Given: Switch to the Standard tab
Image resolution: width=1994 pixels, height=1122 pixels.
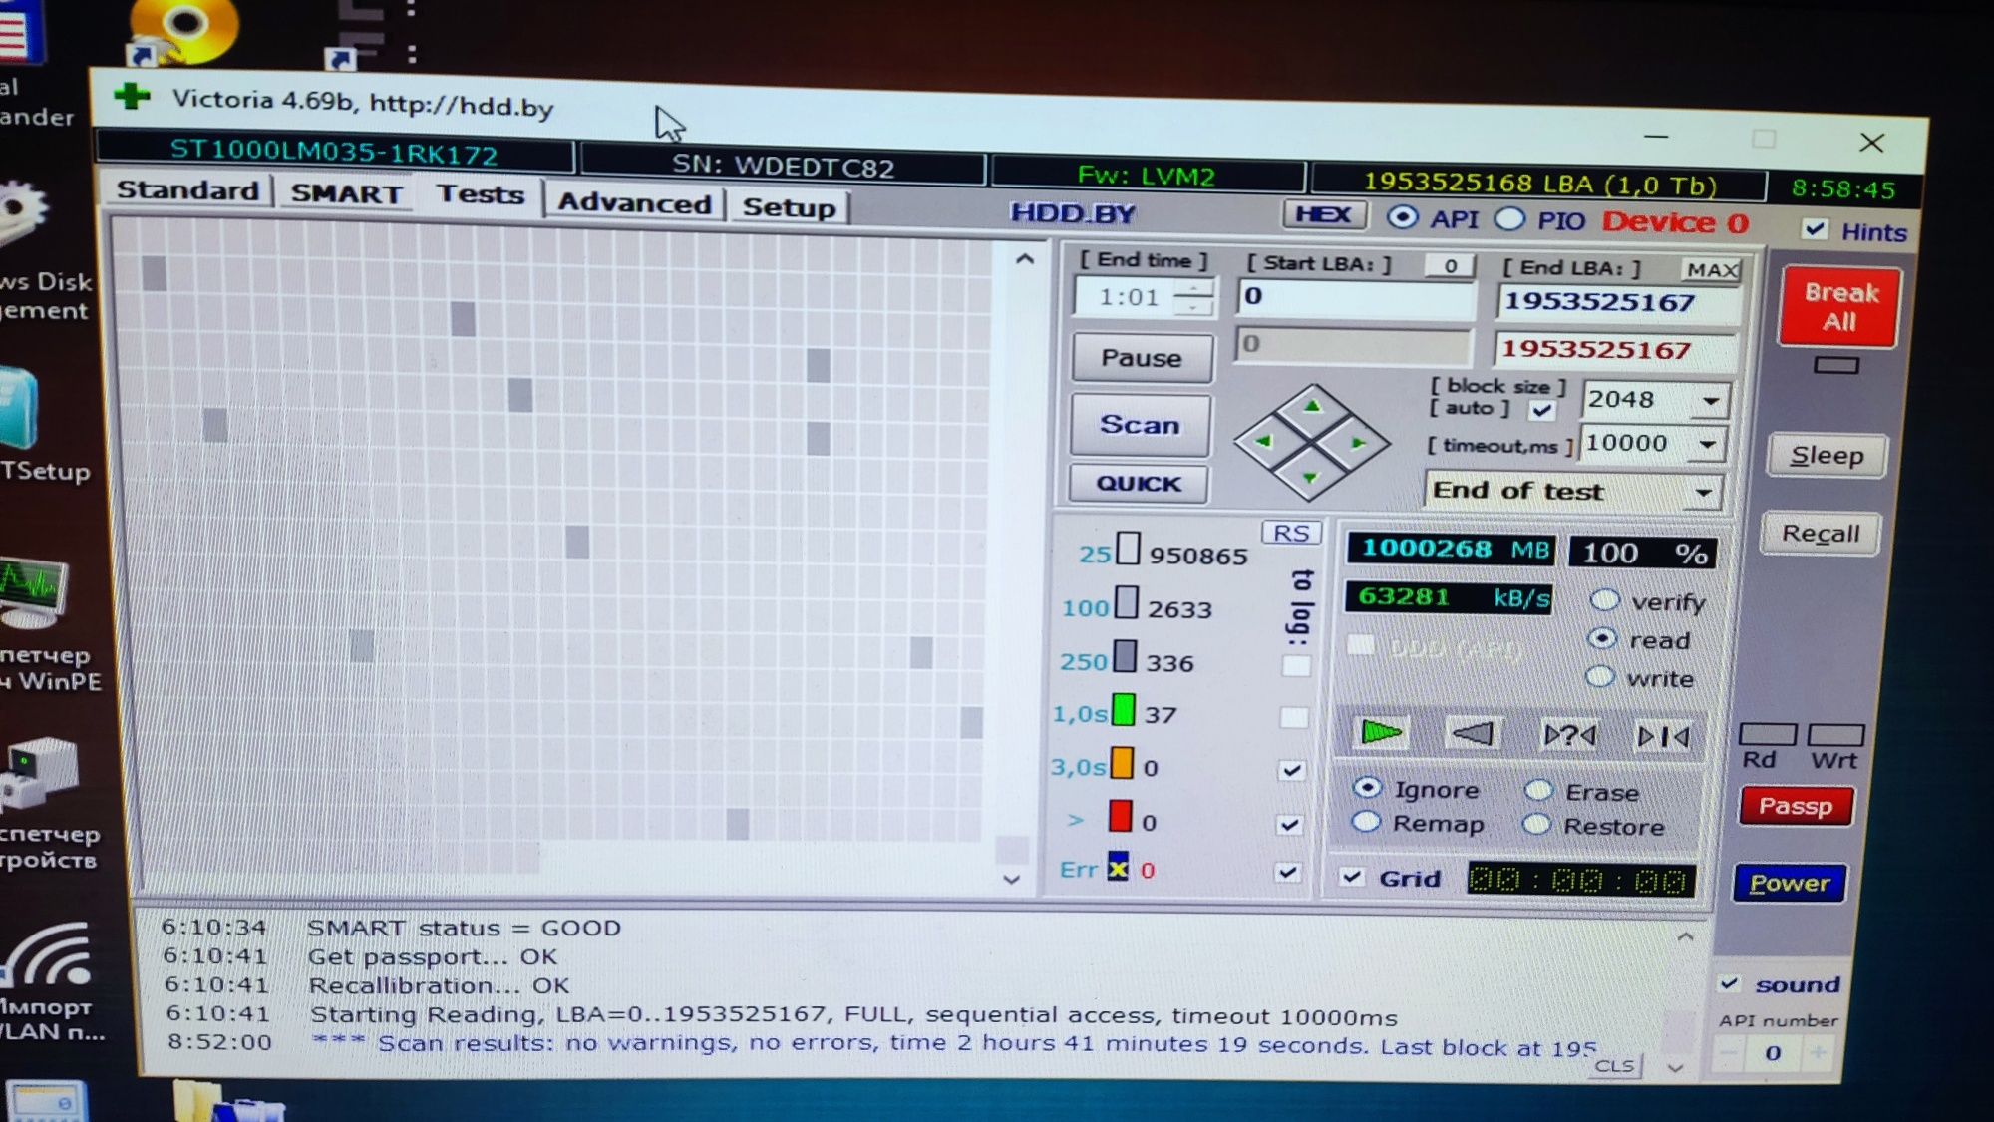Looking at the screenshot, I should tap(187, 189).
